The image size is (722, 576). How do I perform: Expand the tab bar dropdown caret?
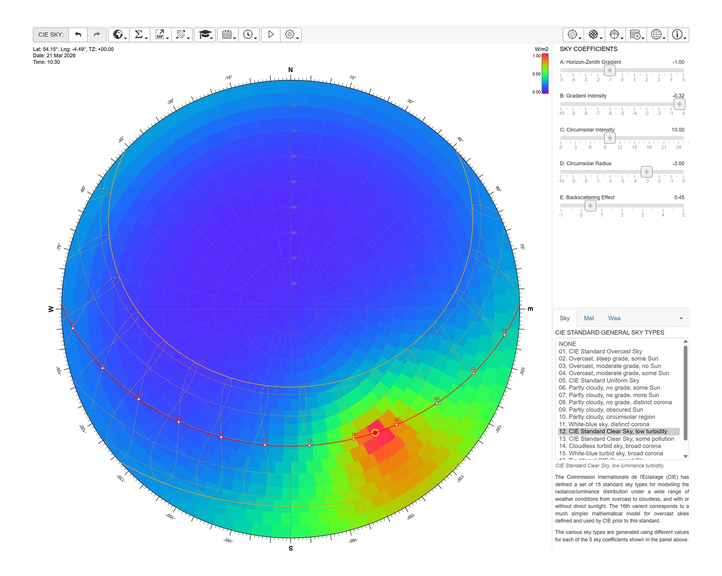(x=681, y=319)
